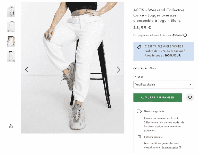Viewport: 198px width, 154px height.
Task: Show the previous product image
Action: tap(27, 70)
